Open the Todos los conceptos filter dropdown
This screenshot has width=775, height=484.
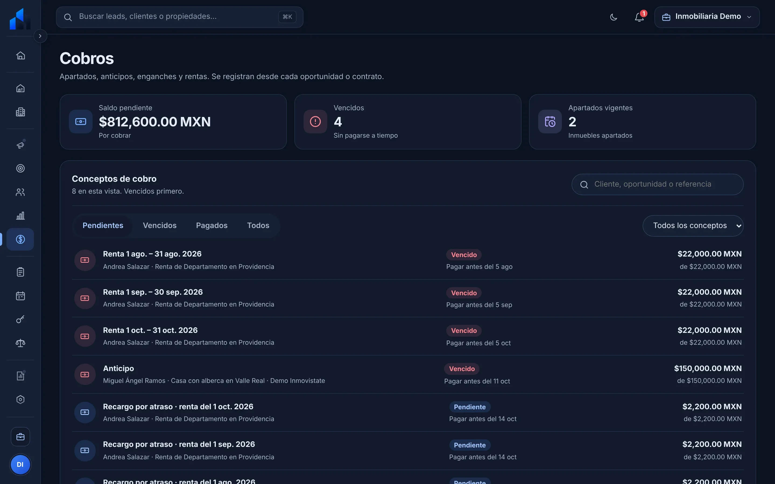pos(693,226)
